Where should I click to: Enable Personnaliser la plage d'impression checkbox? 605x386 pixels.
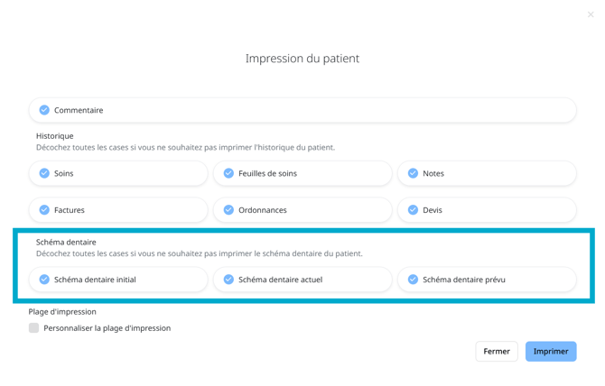click(x=34, y=328)
